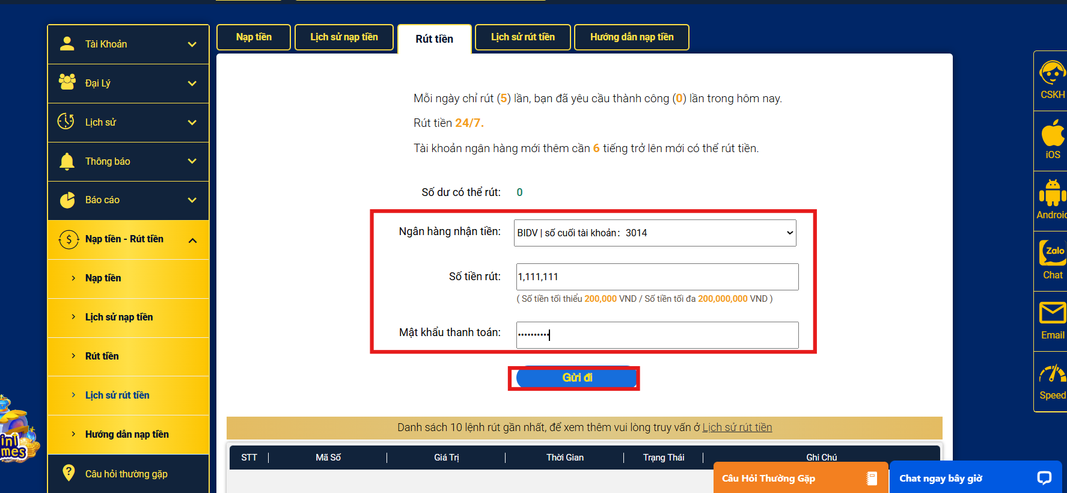
Task: Open the Speed gauge icon
Action: (1053, 374)
